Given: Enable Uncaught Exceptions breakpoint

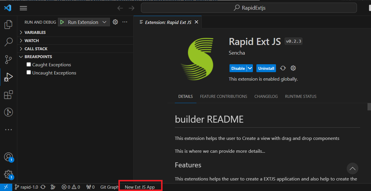Looking at the screenshot, I should click(29, 72).
